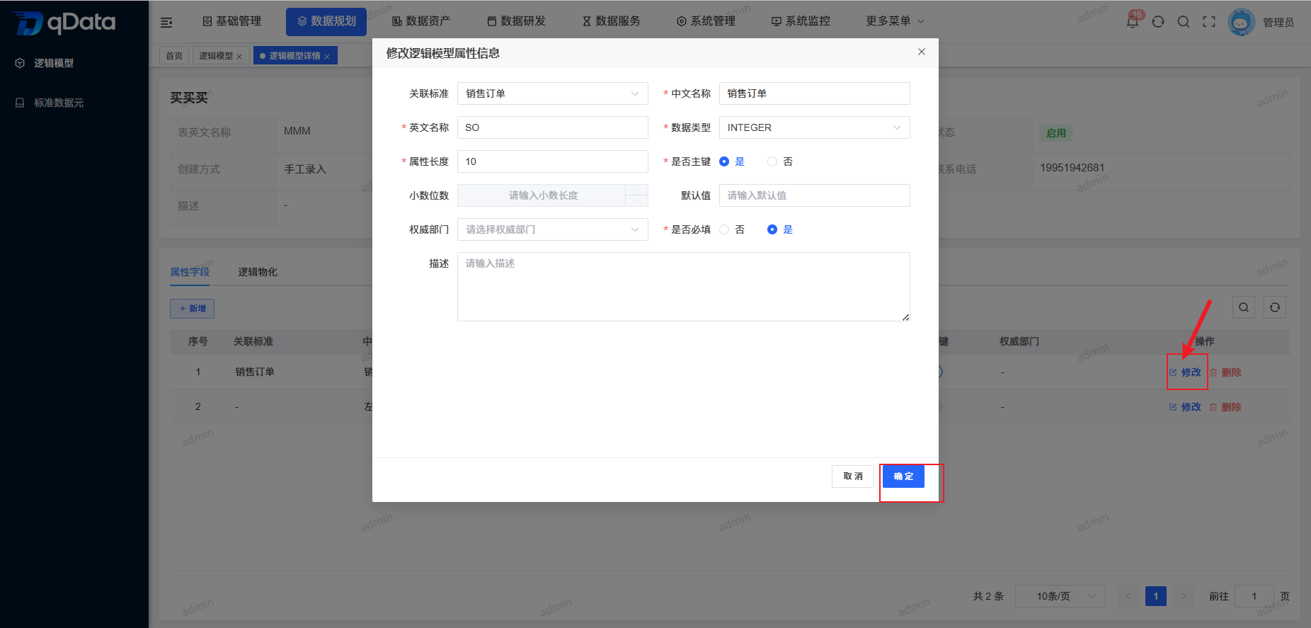Toggle fullscreen mode icon
1311x628 pixels.
tap(1209, 22)
